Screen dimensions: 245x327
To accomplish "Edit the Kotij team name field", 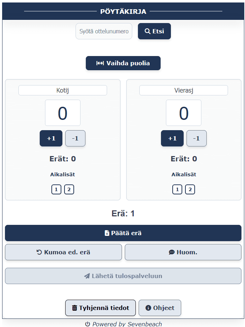I will point(63,90).
